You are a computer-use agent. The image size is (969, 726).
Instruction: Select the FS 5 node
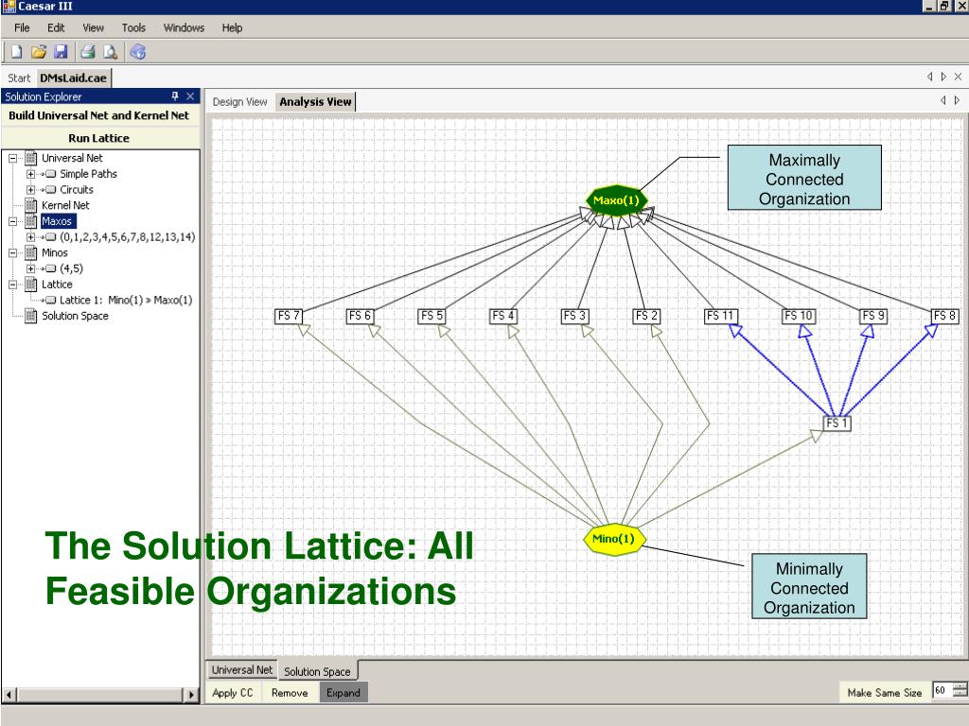(432, 316)
